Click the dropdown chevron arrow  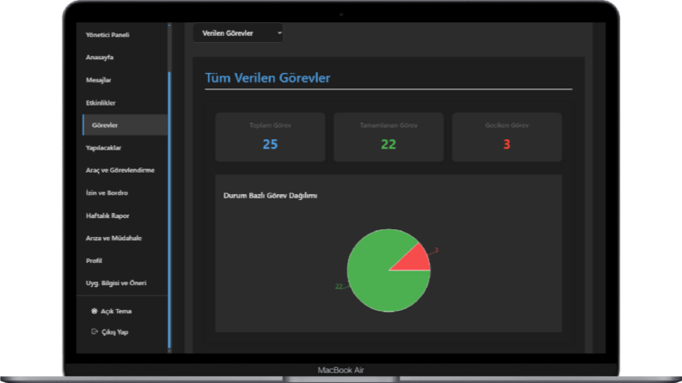click(x=280, y=33)
